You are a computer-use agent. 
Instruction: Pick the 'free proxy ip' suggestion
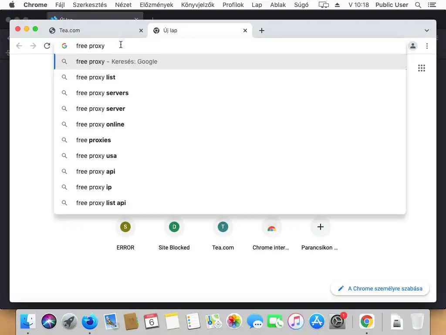[230, 187]
